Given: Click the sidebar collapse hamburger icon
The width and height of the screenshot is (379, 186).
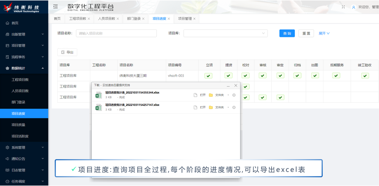Looking at the screenshot, I should (x=56, y=7).
